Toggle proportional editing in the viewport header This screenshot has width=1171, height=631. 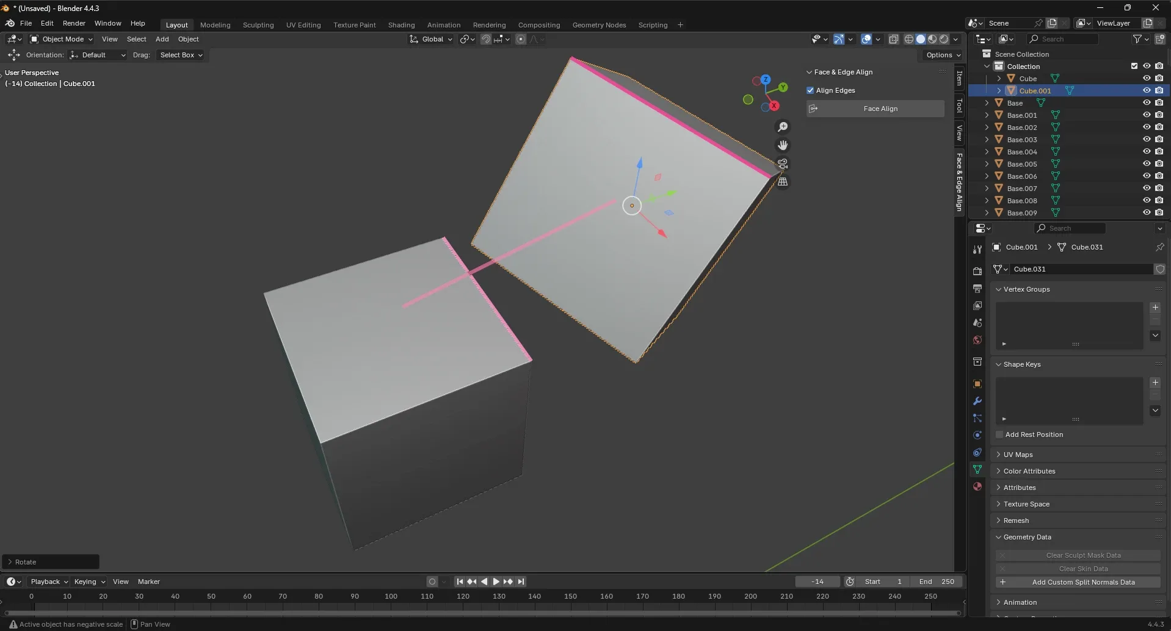521,39
